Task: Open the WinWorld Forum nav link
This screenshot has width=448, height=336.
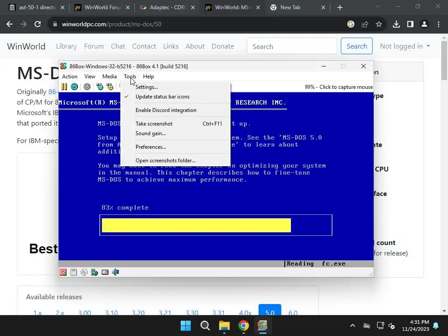Action: coord(94,46)
